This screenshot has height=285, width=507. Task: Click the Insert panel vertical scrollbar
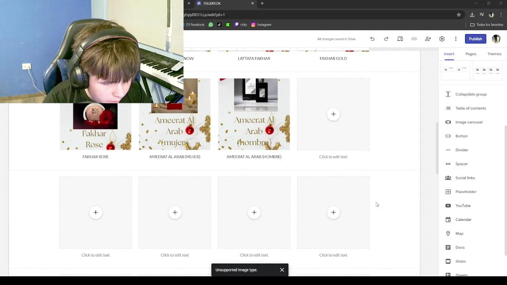click(505, 190)
